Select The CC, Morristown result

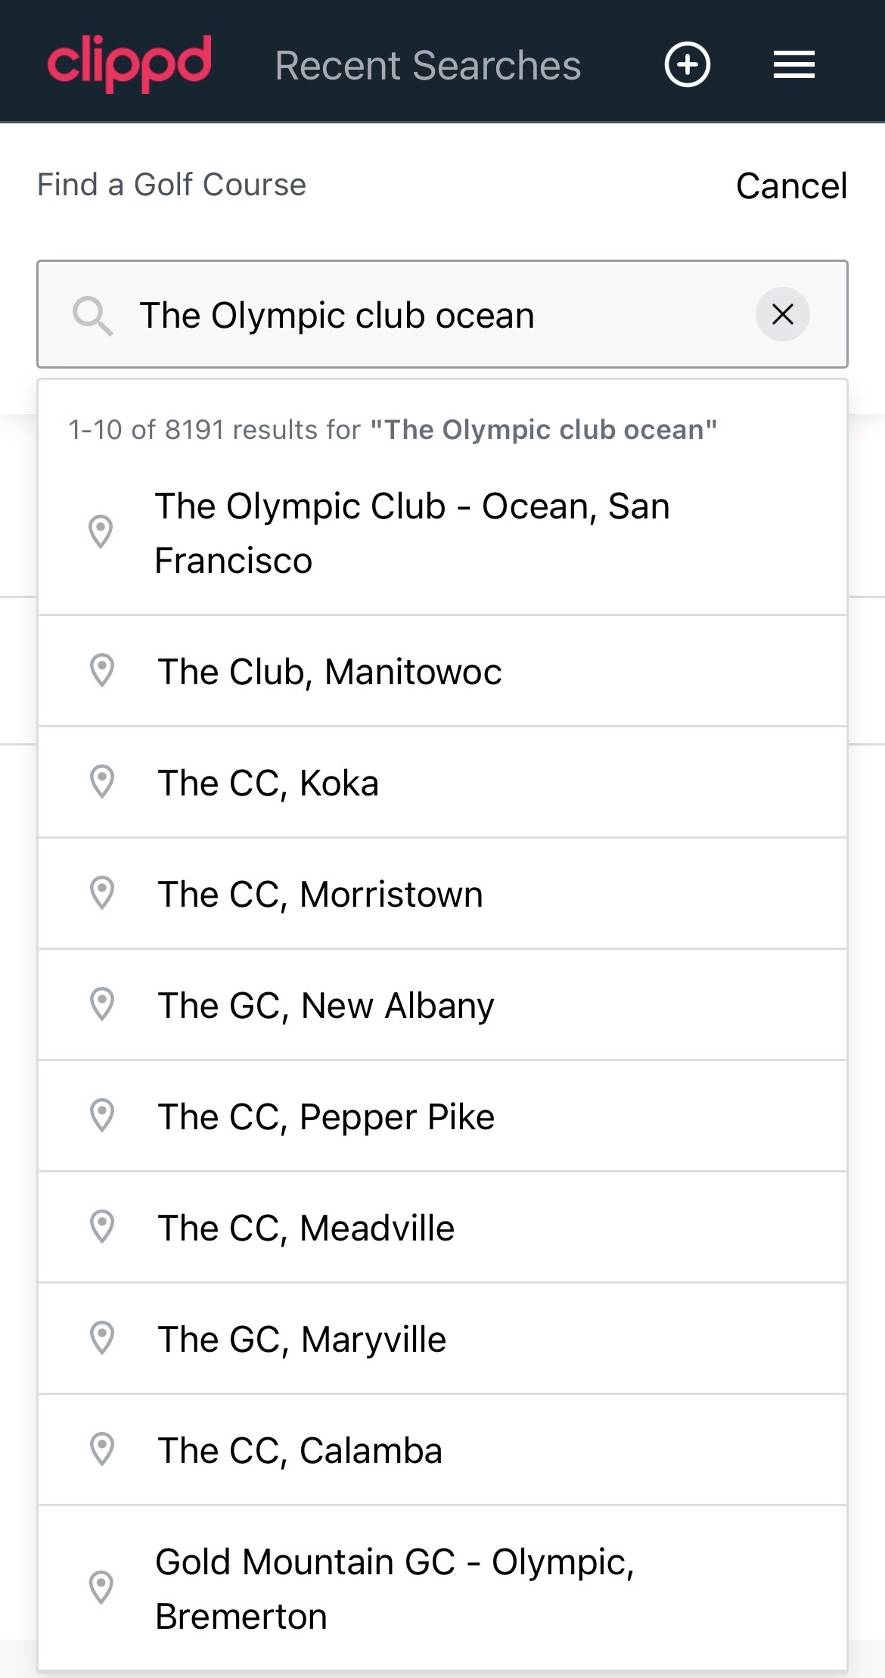(320, 895)
